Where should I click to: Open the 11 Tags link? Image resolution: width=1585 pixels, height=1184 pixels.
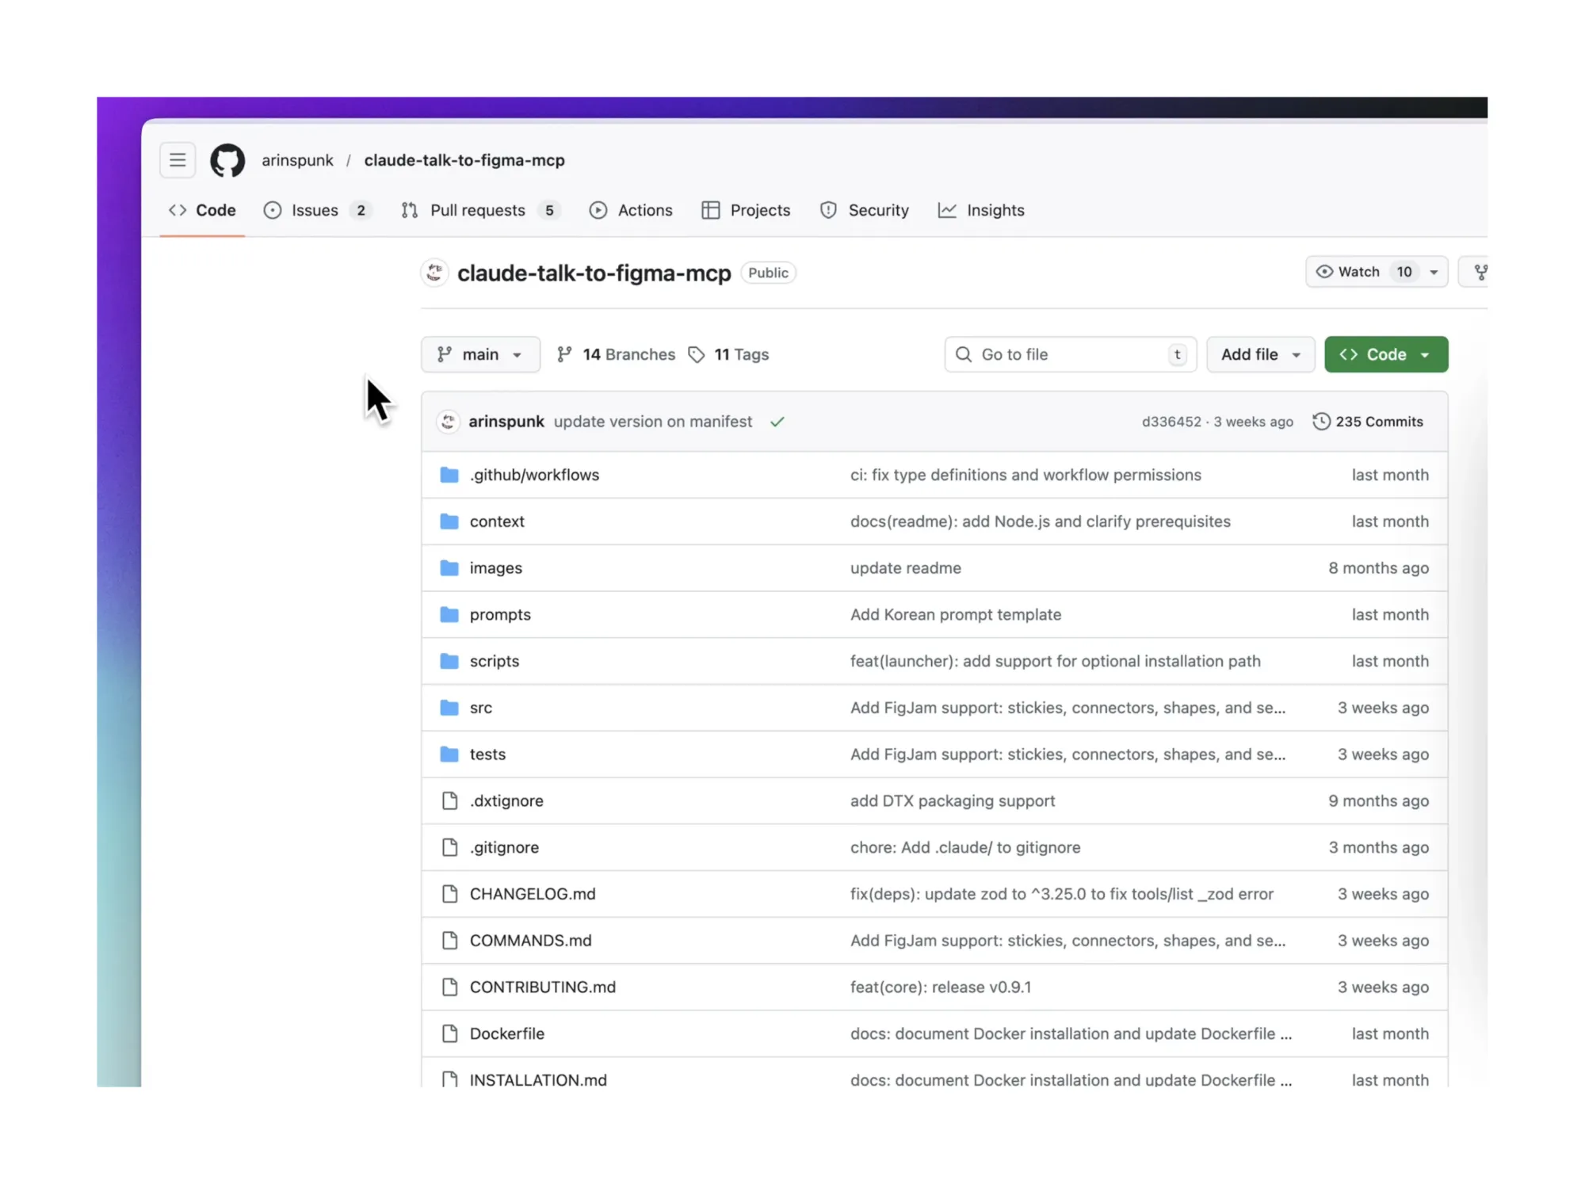[728, 354]
